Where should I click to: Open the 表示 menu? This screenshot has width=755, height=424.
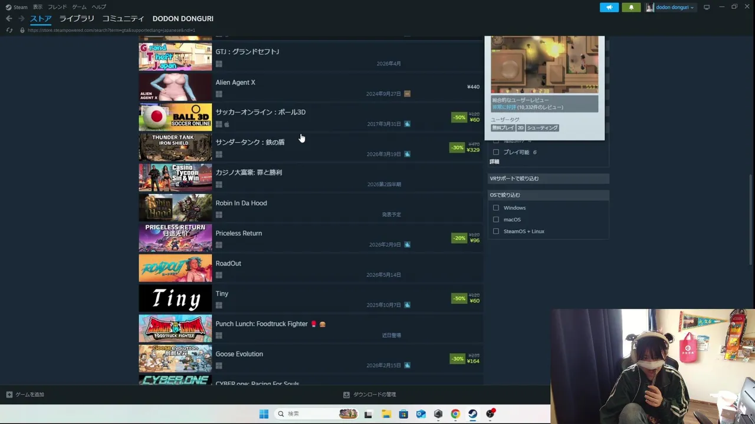pyautogui.click(x=38, y=7)
